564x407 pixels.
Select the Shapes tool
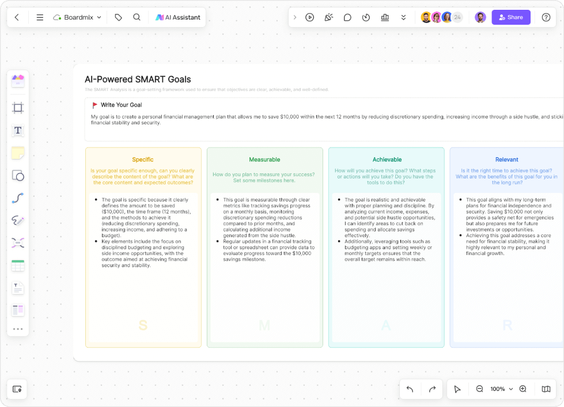18,176
